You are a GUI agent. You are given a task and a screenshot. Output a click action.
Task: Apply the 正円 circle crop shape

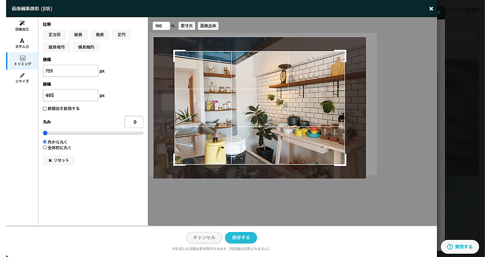coord(122,35)
